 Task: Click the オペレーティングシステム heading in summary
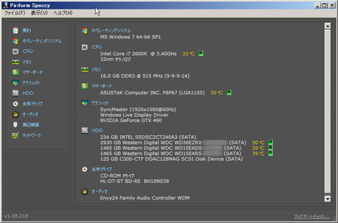pyautogui.click(x=111, y=30)
